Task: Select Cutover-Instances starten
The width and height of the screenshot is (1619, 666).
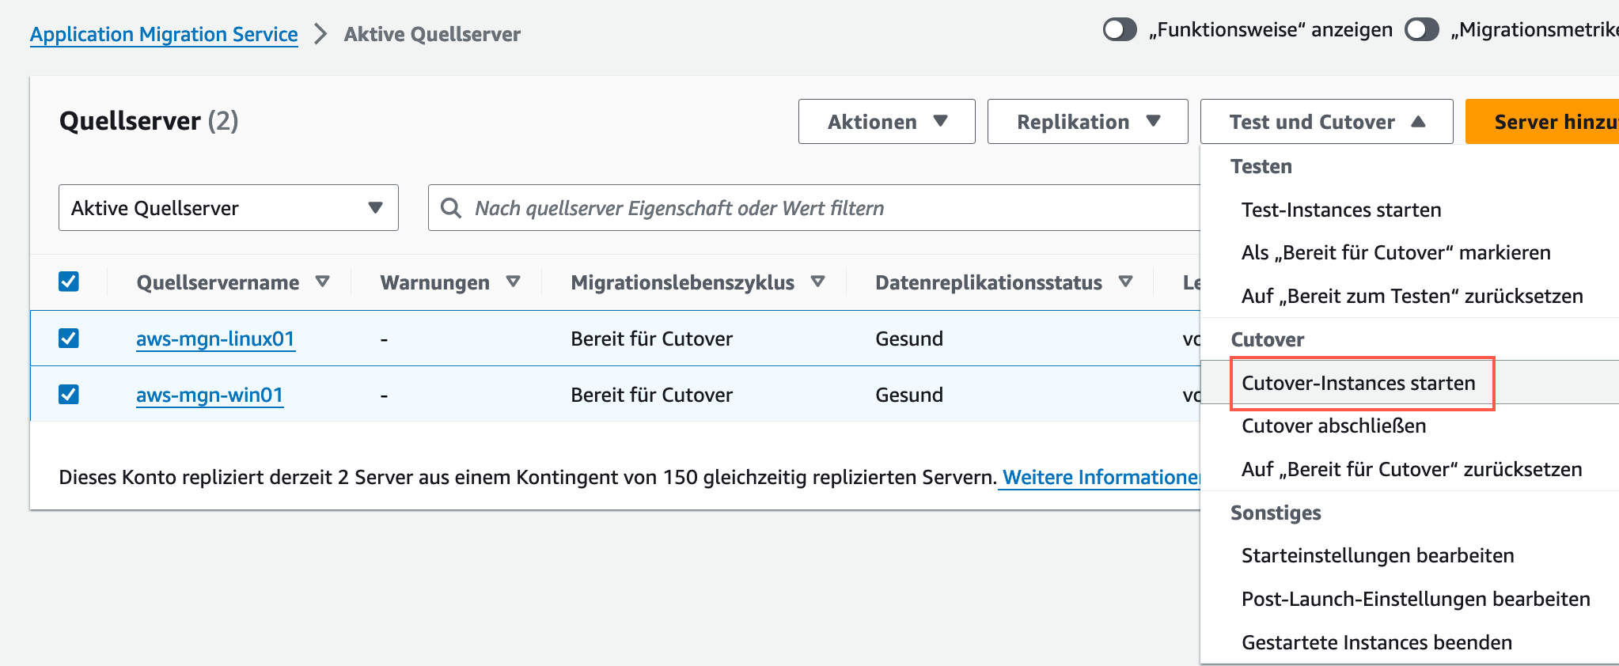Action: point(1359,383)
